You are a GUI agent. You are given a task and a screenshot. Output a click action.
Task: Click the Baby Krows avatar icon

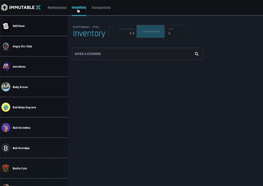pyautogui.click(x=6, y=87)
